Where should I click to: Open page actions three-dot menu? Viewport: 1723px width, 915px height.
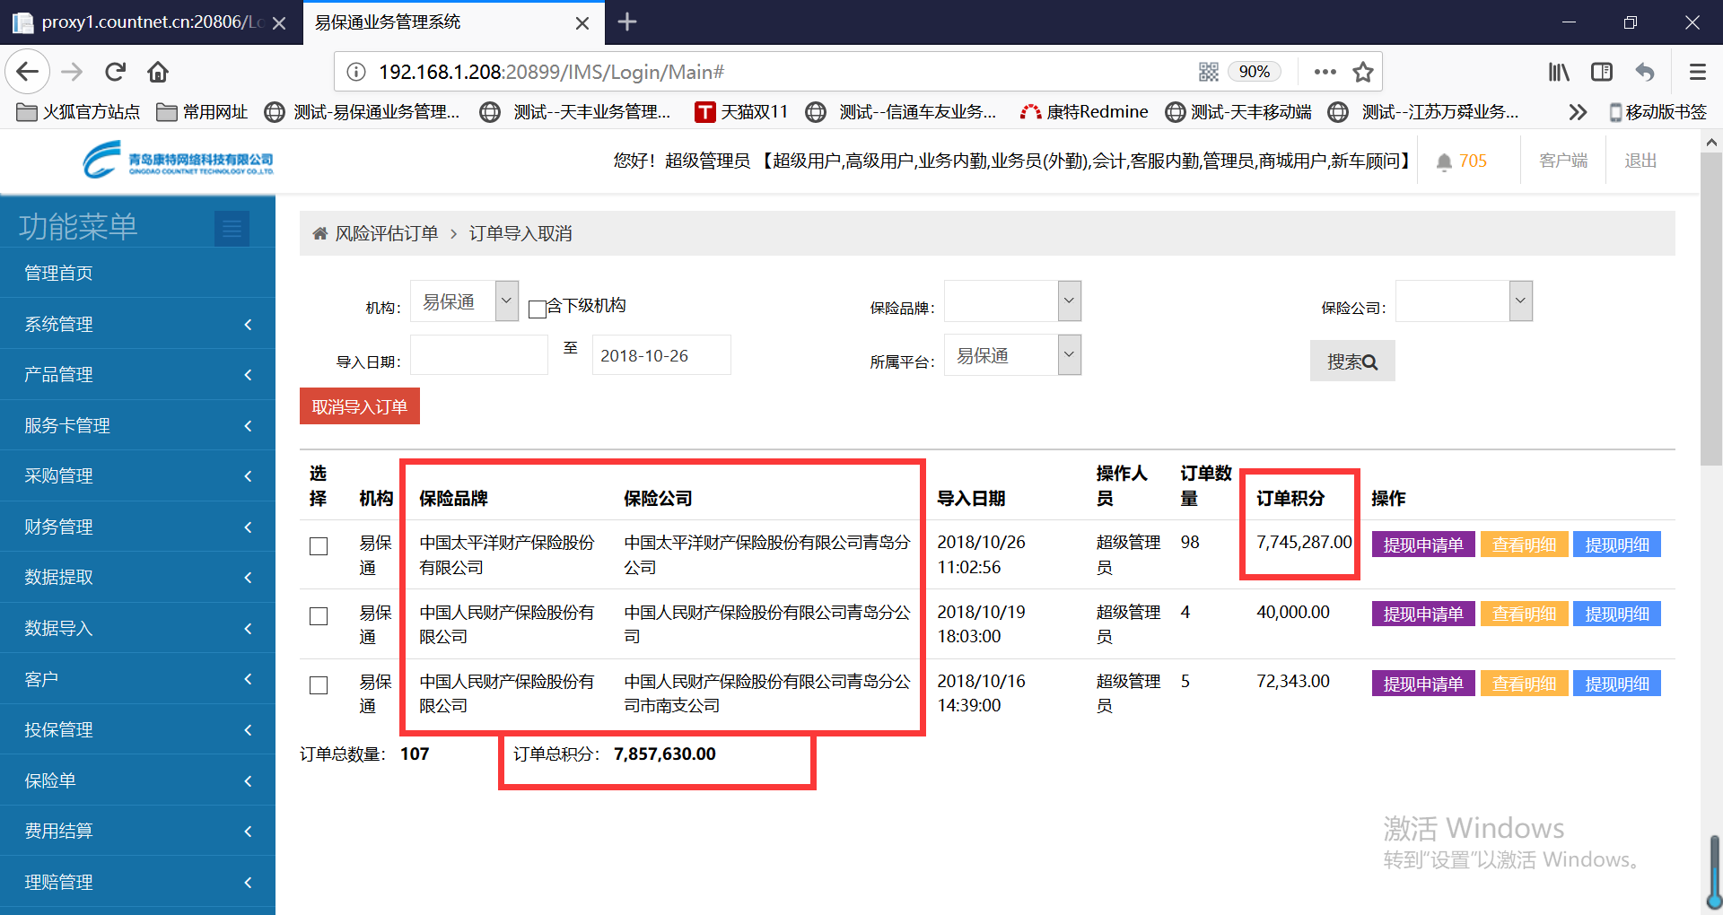tap(1325, 72)
